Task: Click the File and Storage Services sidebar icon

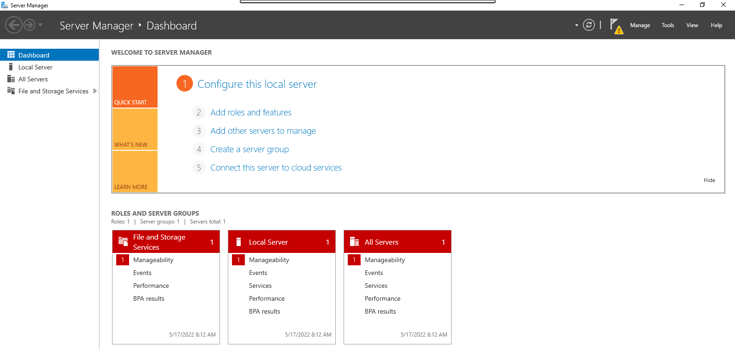Action: [11, 91]
